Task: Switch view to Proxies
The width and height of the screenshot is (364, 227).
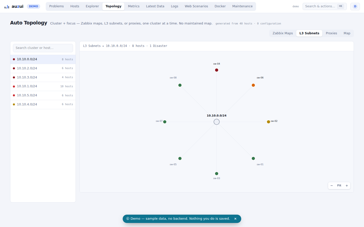Action: (331, 33)
